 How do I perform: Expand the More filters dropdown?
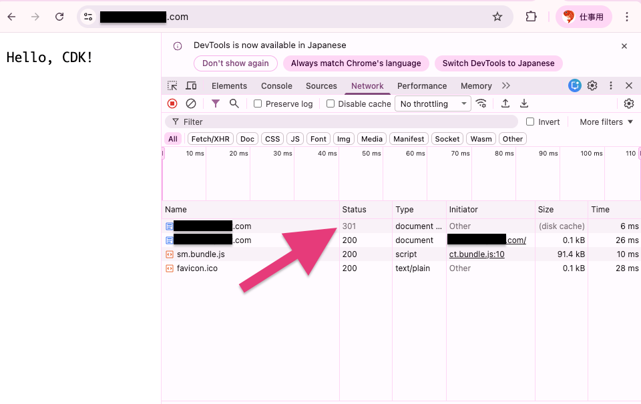pos(606,122)
